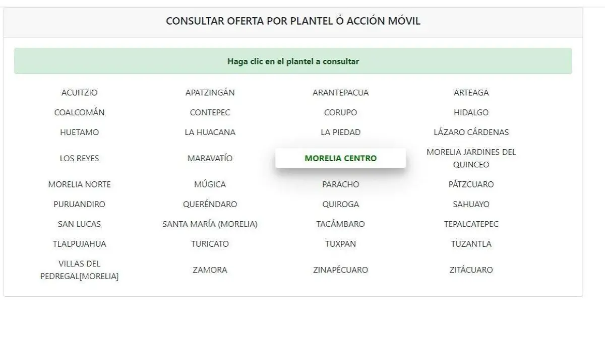The image size is (605, 340).
Task: Open the TACÁMBARO plantel page
Action: click(x=341, y=224)
